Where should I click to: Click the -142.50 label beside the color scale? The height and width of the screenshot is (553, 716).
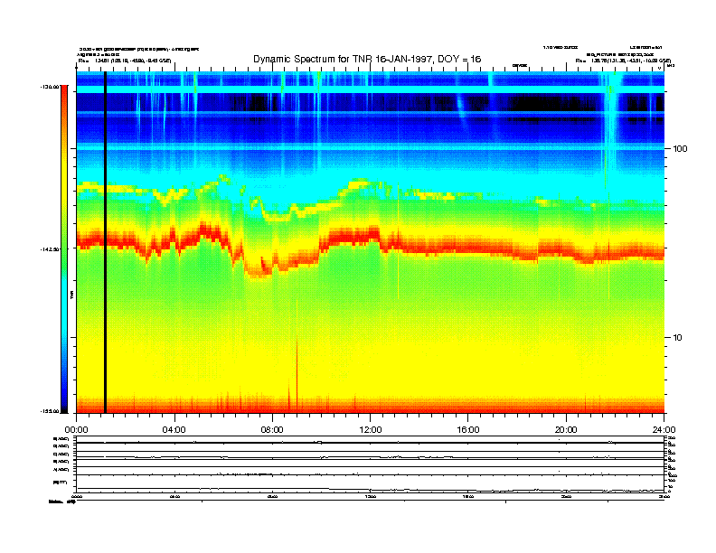[x=50, y=249]
